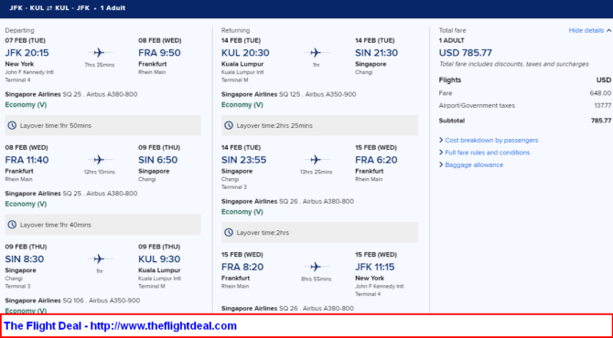Click the clock icon beside 2hrs layover

tap(229, 233)
